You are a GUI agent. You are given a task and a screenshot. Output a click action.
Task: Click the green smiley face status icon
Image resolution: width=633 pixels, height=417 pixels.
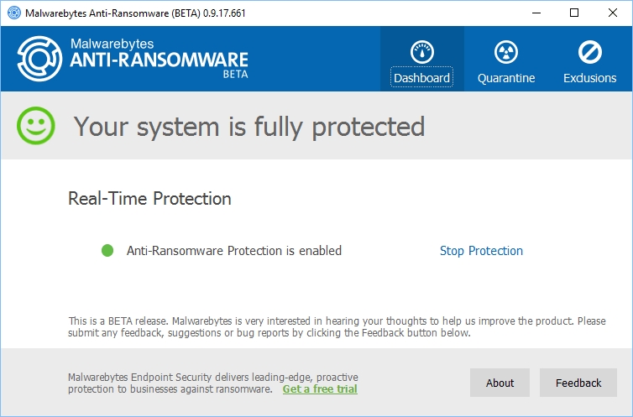pyautogui.click(x=36, y=126)
